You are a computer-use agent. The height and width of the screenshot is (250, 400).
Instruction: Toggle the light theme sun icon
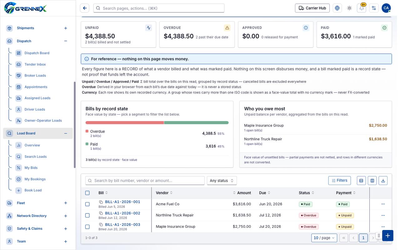pos(349,8)
